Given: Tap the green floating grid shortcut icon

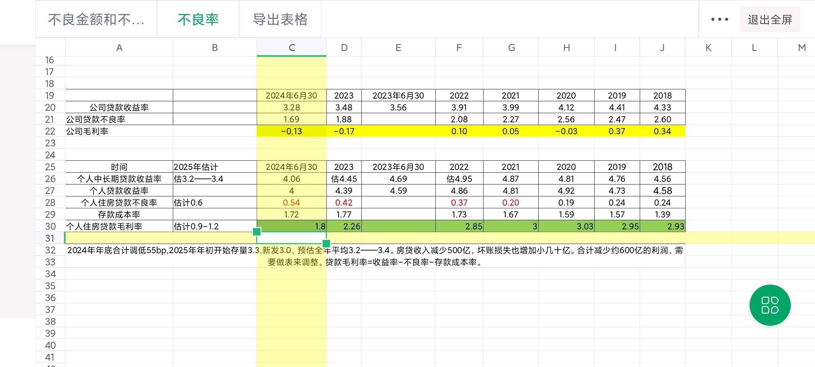Looking at the screenshot, I should (x=770, y=305).
